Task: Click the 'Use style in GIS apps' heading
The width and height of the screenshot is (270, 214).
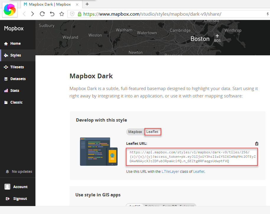Action: pyautogui.click(x=98, y=195)
